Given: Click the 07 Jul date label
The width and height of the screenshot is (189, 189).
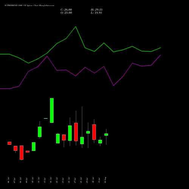Looking at the screenshot, I should tap(14, 180).
